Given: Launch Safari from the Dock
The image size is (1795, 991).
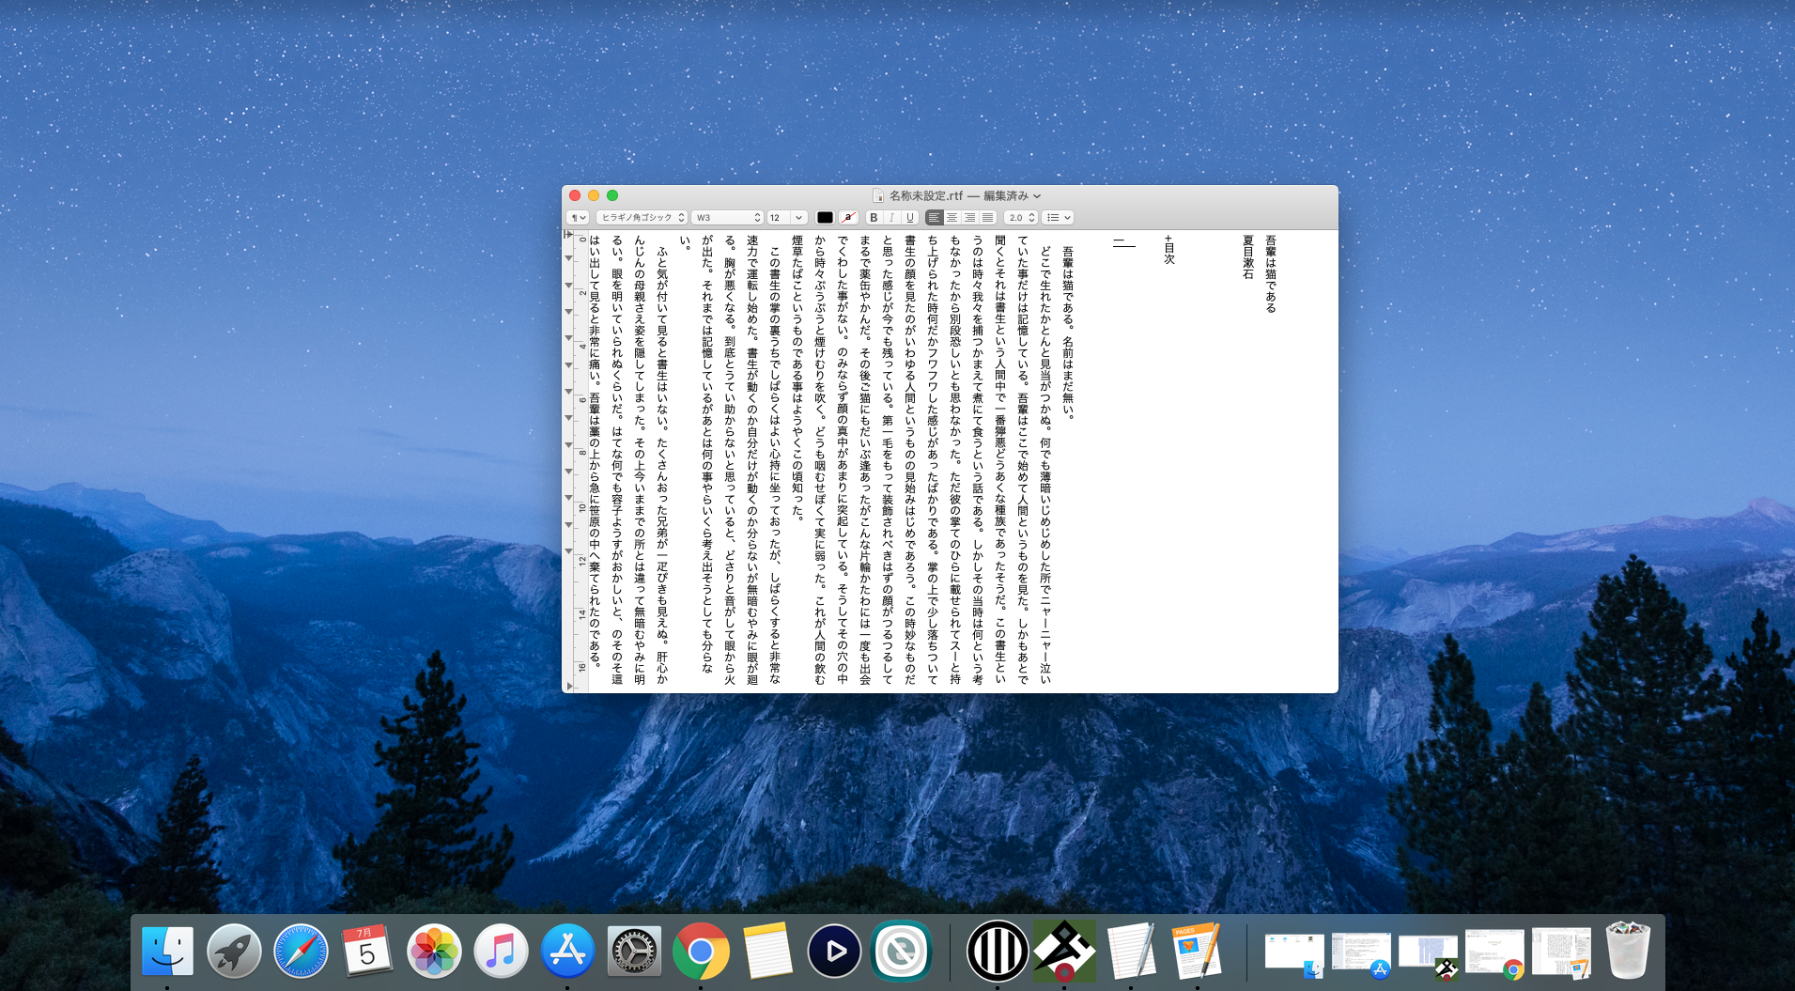Looking at the screenshot, I should [x=301, y=951].
